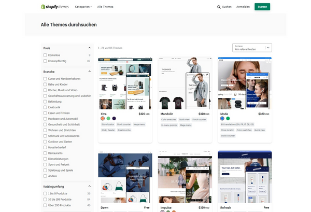Click Anmelden to sign in
Image resolution: width=311 pixels, height=212 pixels.
[x=243, y=7]
